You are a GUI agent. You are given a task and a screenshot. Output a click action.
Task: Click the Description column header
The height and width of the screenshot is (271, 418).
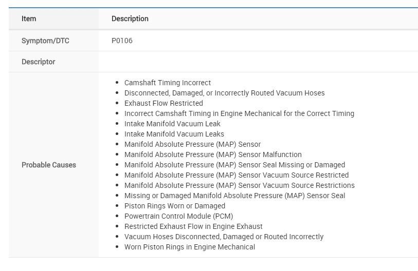[x=130, y=18]
